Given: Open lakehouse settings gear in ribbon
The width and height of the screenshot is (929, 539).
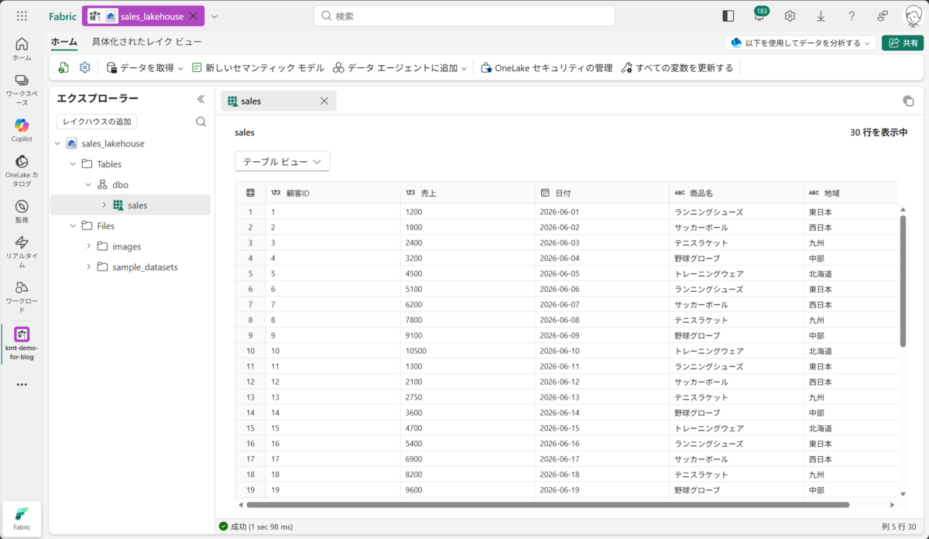Looking at the screenshot, I should click(x=85, y=68).
